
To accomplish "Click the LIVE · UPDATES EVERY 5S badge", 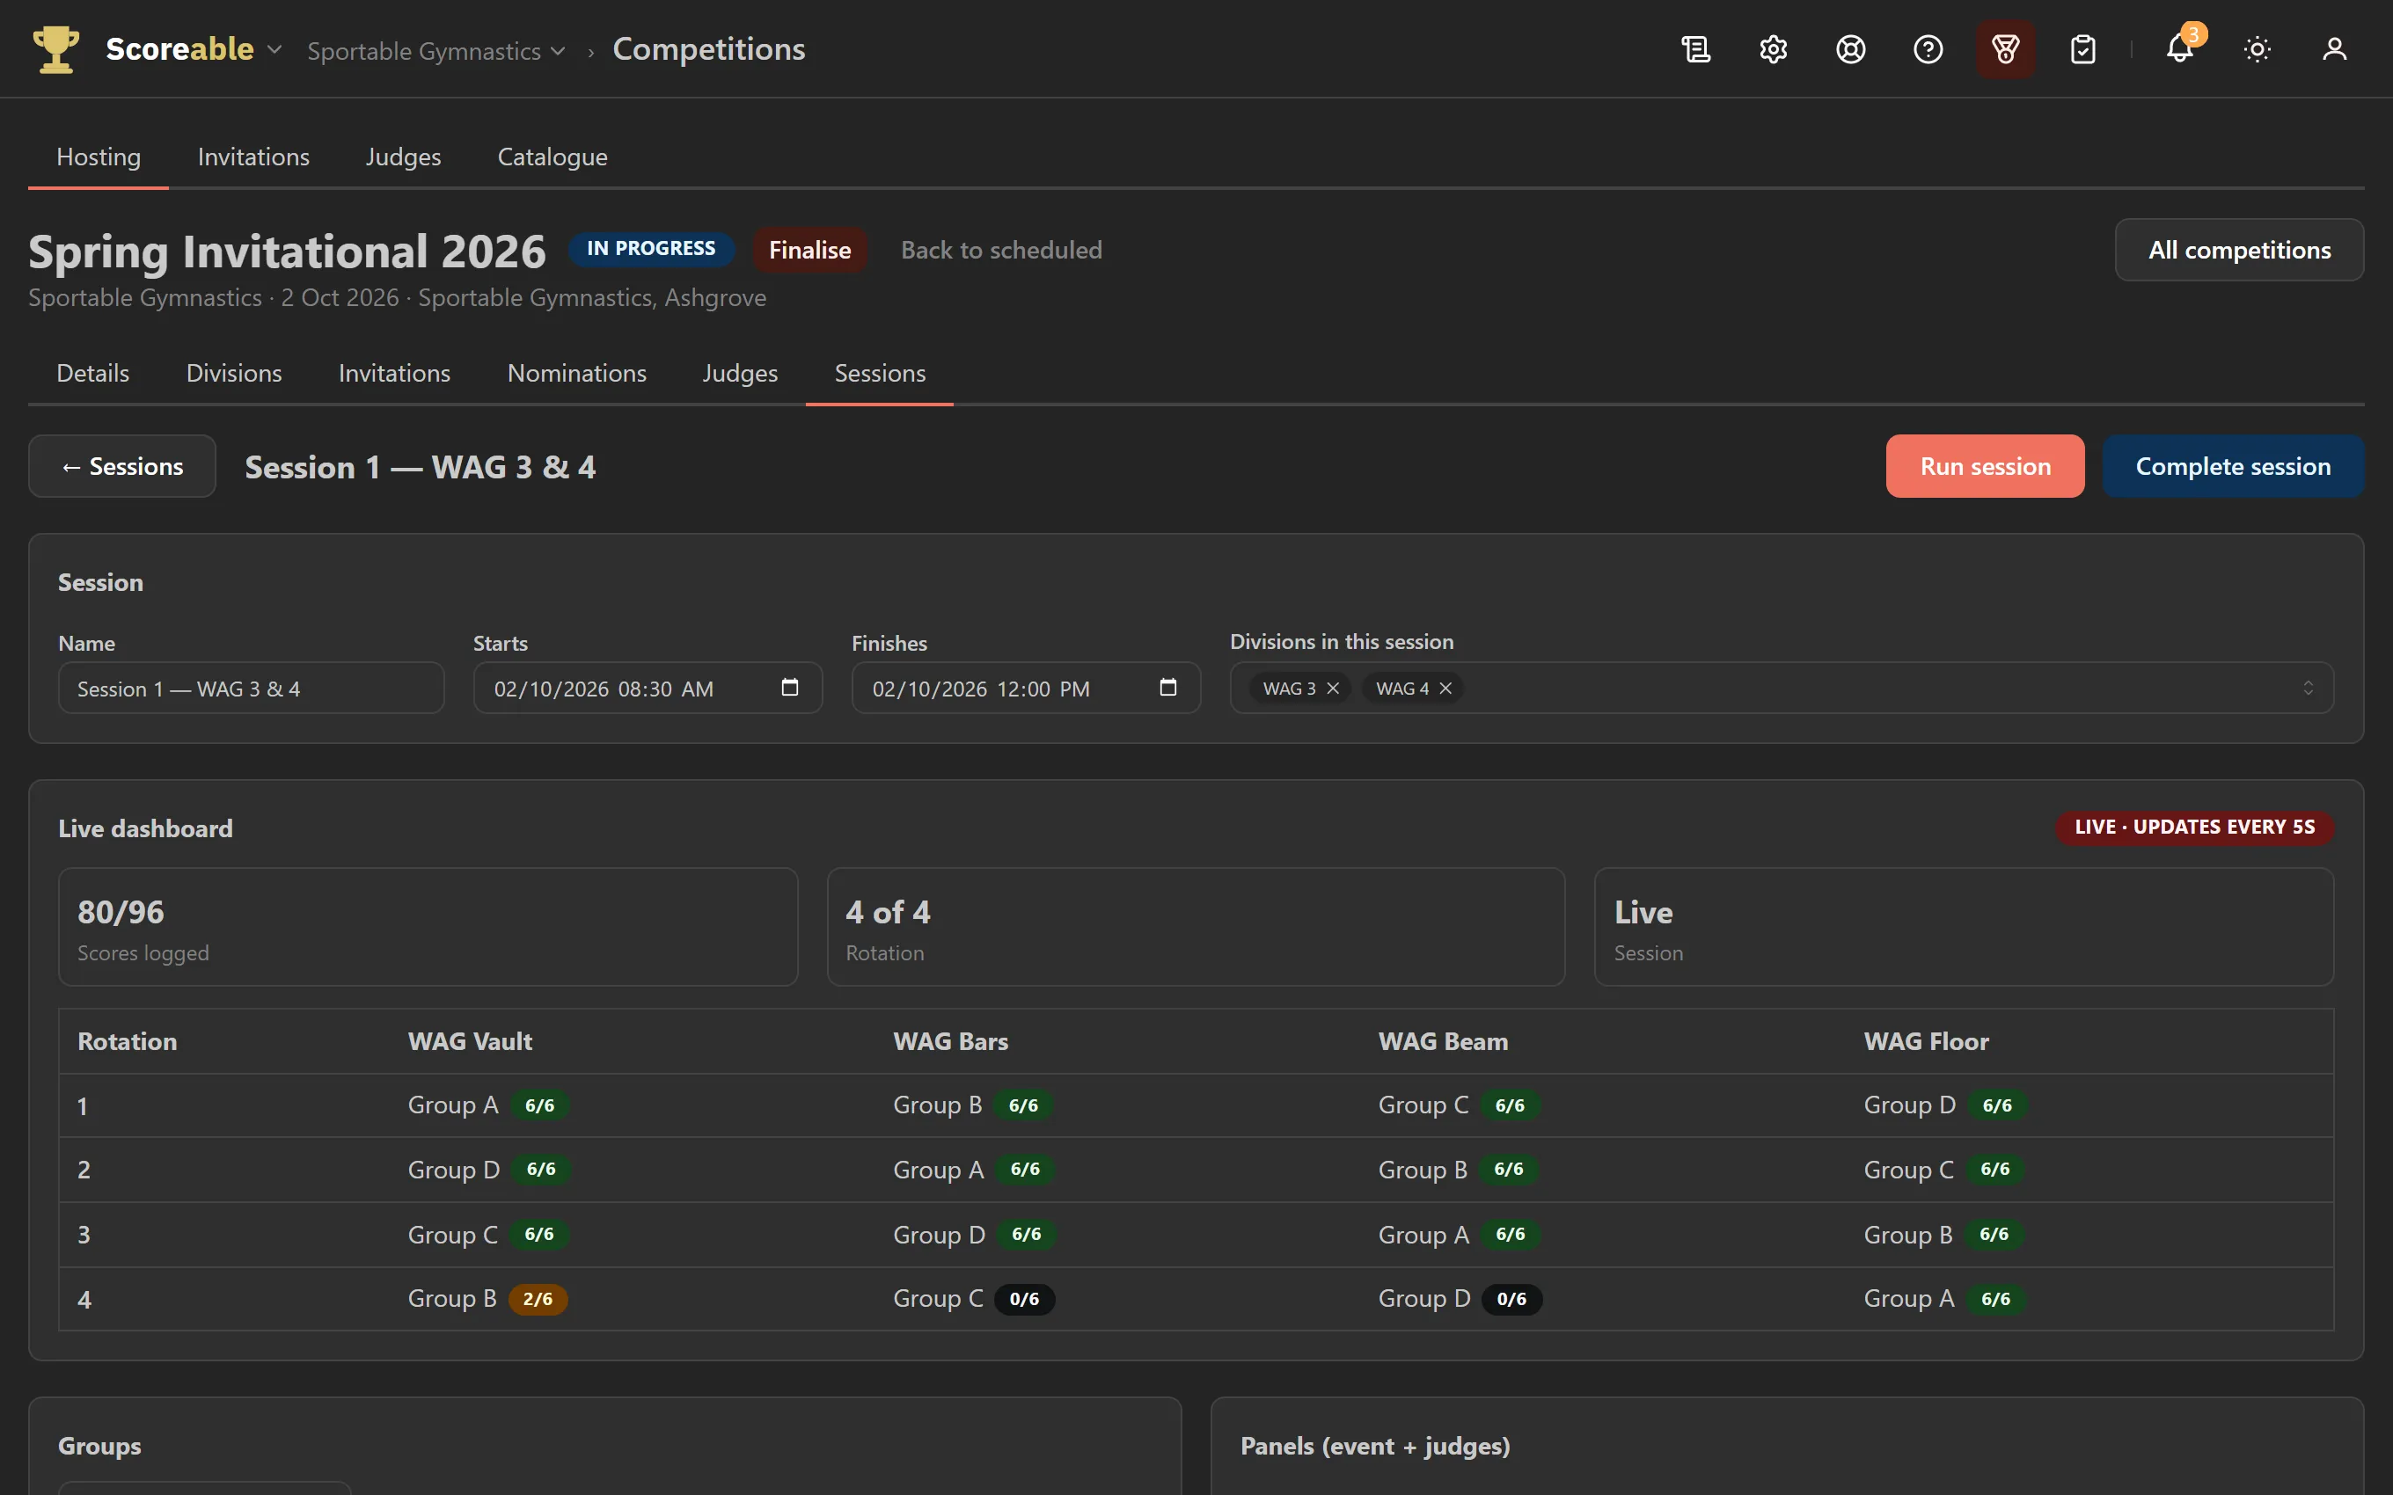I will [x=2194, y=827].
